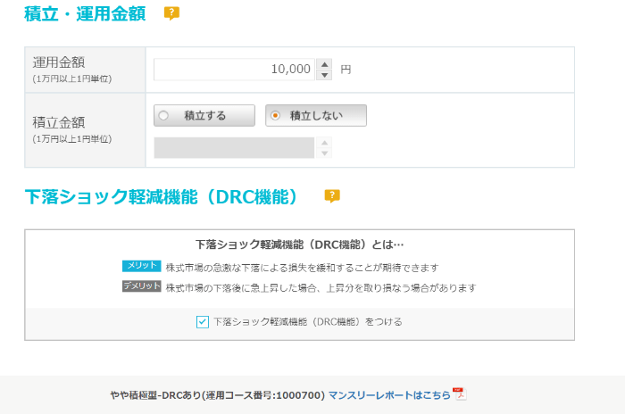The width and height of the screenshot is (625, 414).
Task: Click the 運用金額 row label
Action: pyautogui.click(x=59, y=62)
